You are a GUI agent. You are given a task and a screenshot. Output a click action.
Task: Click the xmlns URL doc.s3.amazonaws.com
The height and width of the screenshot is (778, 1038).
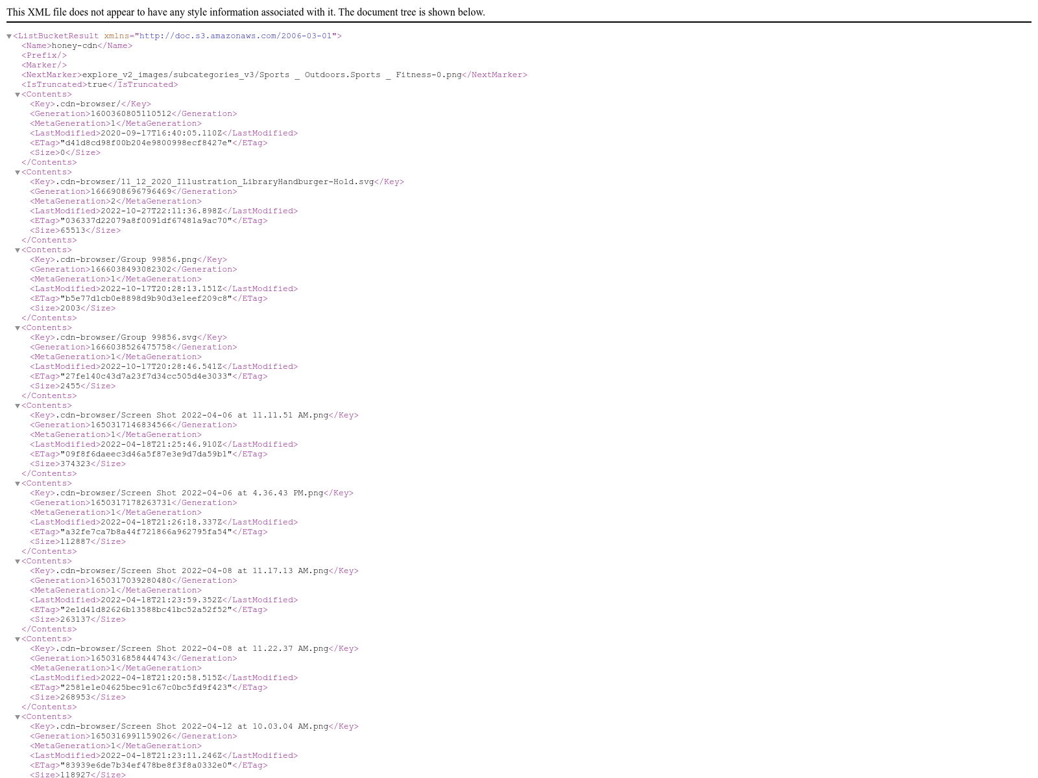coord(235,36)
